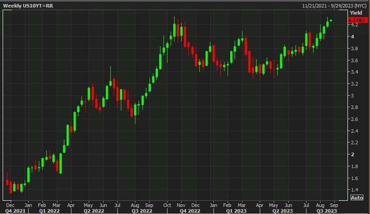Click the 'Apr' label above Q2 2022

coord(71,205)
